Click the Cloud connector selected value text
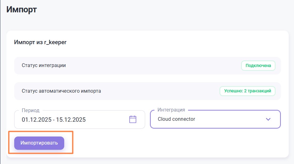294x164 pixels. [x=176, y=119]
